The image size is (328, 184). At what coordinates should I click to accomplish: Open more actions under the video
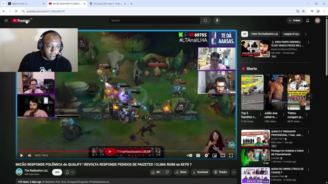coord(234,172)
